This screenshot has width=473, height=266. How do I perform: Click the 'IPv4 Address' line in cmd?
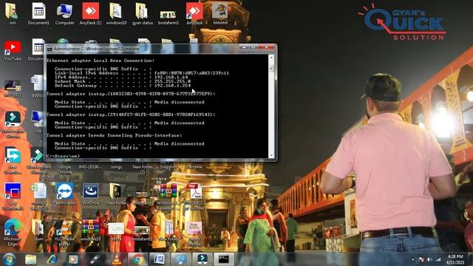point(121,77)
